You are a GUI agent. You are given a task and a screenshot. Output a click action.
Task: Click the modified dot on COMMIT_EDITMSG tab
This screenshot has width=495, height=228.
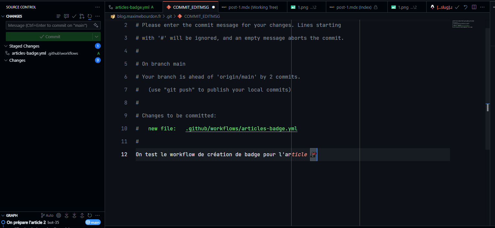[x=213, y=6]
